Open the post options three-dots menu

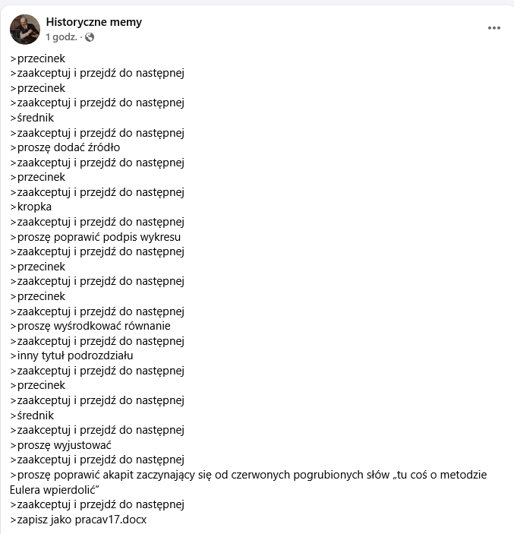494,28
